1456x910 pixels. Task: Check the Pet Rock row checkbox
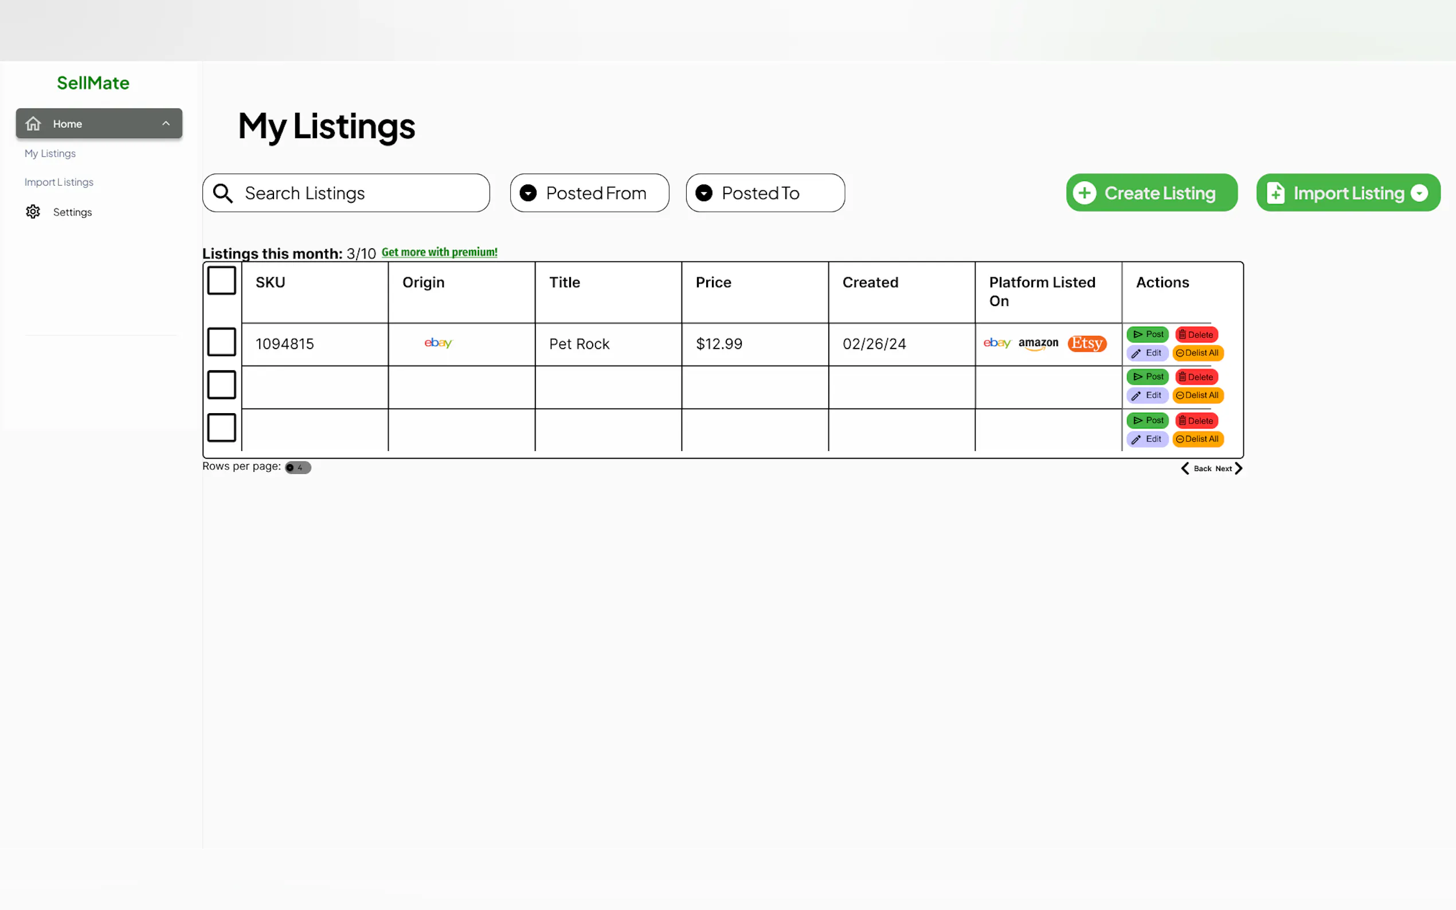(x=221, y=342)
